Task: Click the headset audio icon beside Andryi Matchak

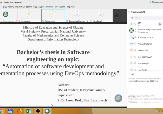Action: 135,44
